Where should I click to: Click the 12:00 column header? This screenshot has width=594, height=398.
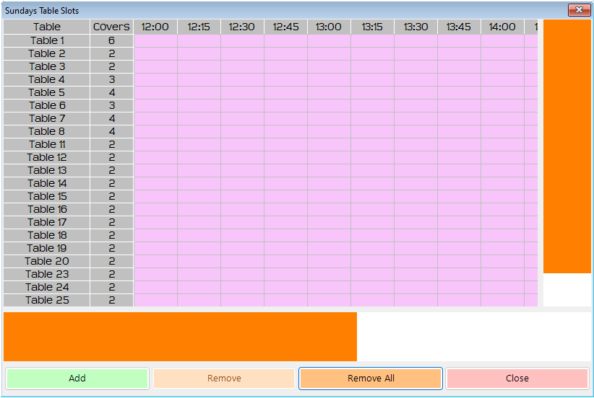click(155, 27)
